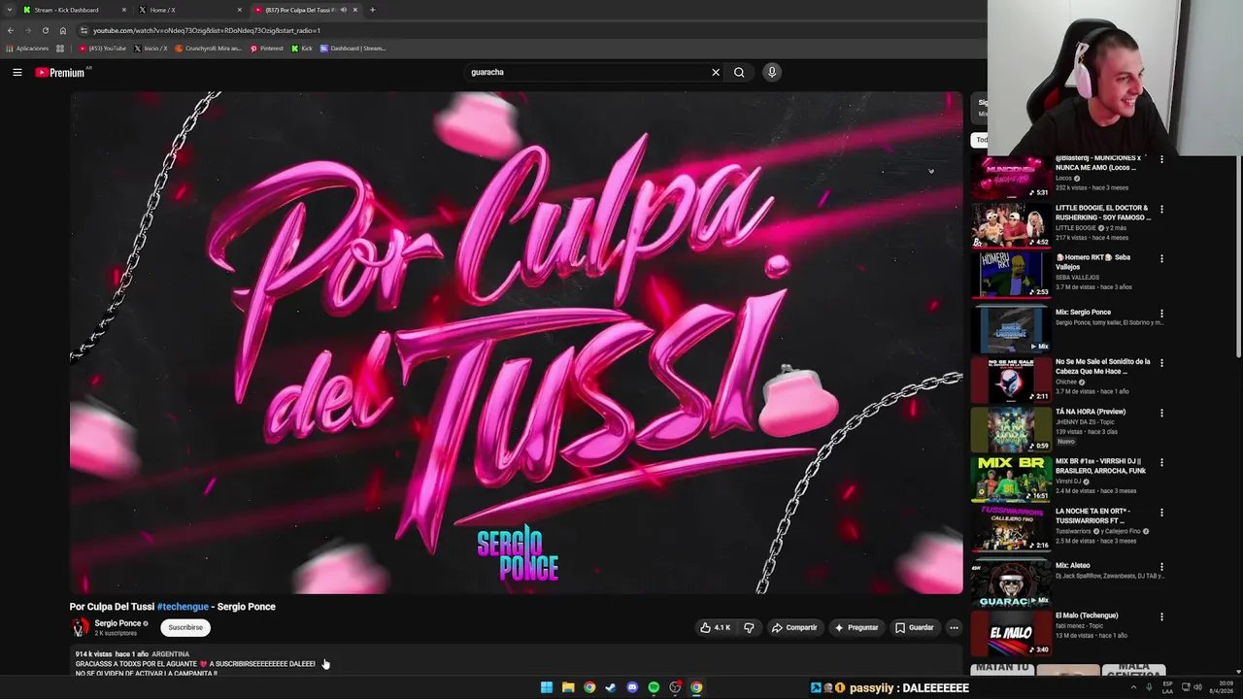Open Aplicaciones bookmarks shortcut
Image resolution: width=1243 pixels, height=699 pixels.
(x=27, y=49)
